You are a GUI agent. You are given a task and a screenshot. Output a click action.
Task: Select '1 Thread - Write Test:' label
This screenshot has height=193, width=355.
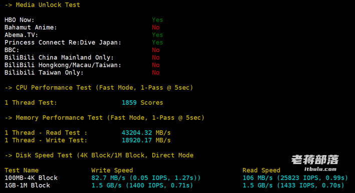pos(46,140)
